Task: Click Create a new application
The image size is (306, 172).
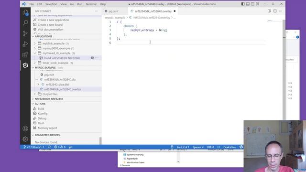Action: click(53, 20)
